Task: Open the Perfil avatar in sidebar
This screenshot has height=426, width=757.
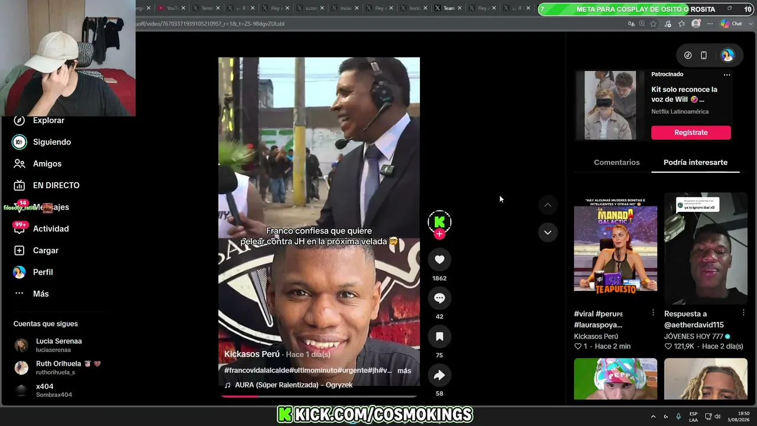Action: click(20, 272)
